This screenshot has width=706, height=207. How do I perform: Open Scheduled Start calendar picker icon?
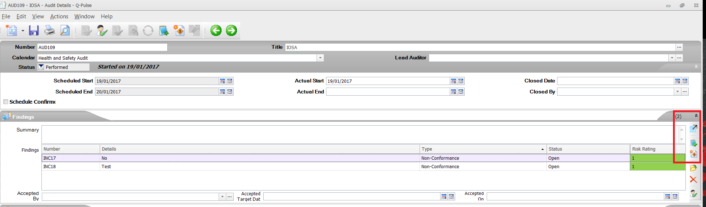(222, 81)
